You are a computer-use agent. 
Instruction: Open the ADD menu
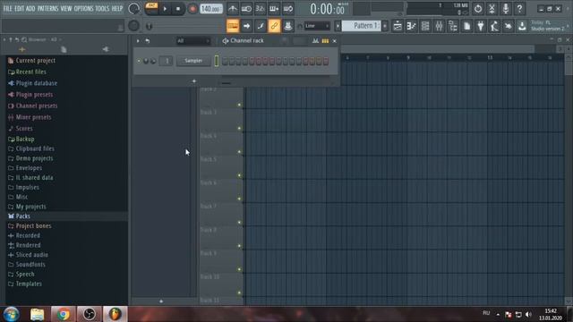click(30, 8)
